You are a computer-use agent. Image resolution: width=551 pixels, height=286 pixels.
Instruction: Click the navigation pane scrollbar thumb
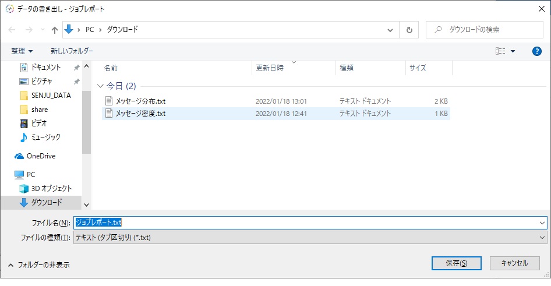pos(86,122)
